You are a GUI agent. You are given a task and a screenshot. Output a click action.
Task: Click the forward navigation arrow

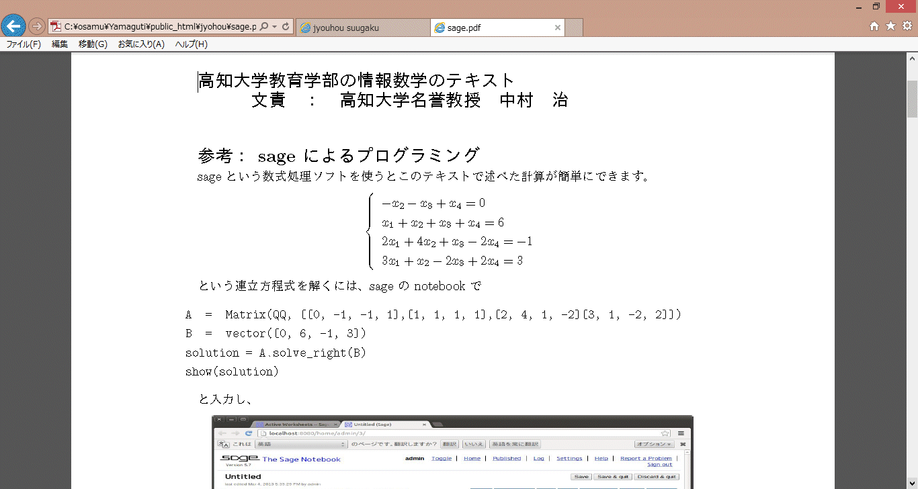tap(37, 27)
